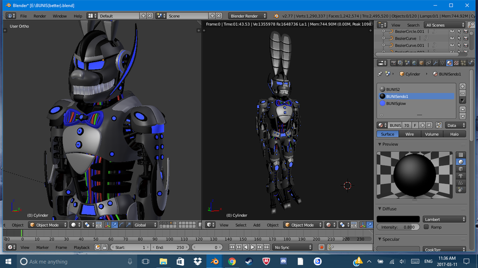Click the play animation button

253,247
